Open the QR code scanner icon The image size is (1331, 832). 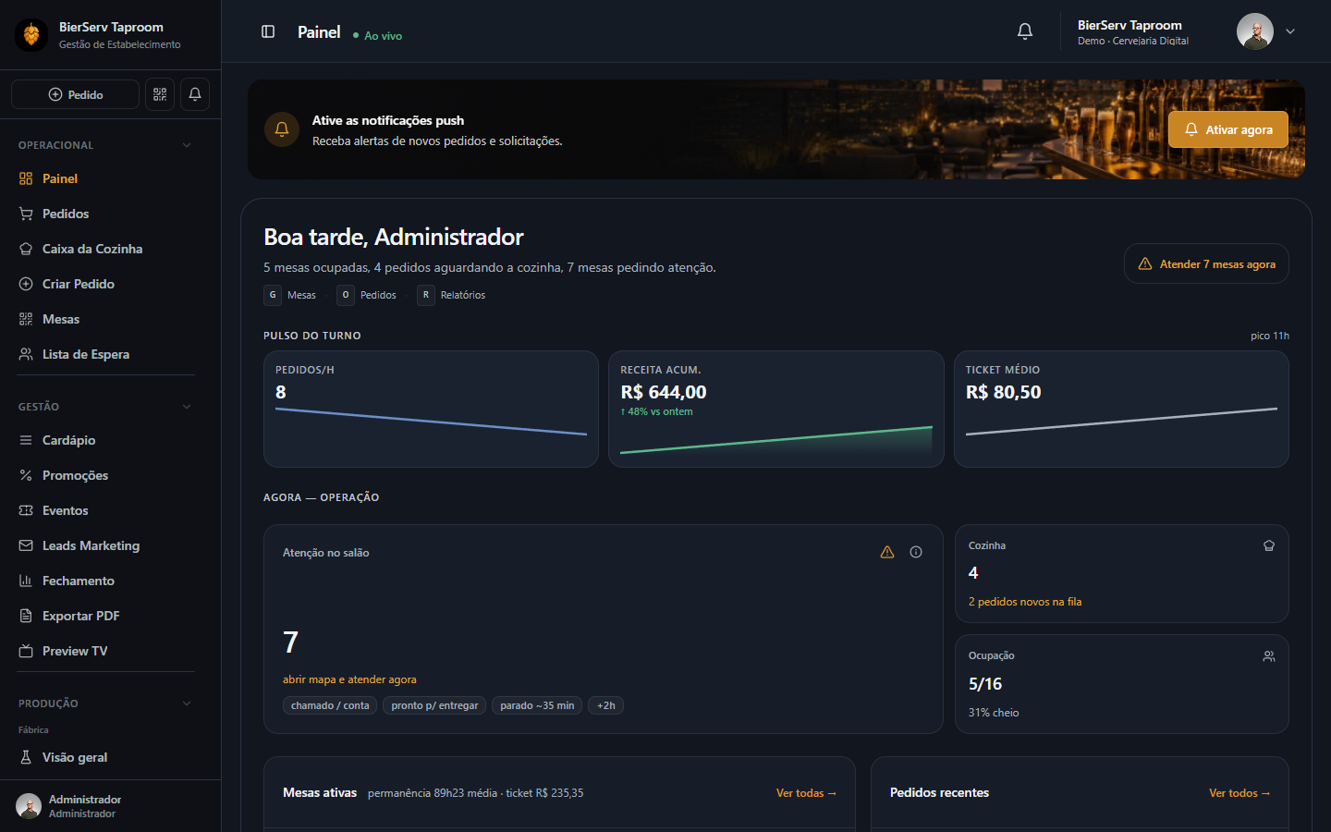pos(160,94)
